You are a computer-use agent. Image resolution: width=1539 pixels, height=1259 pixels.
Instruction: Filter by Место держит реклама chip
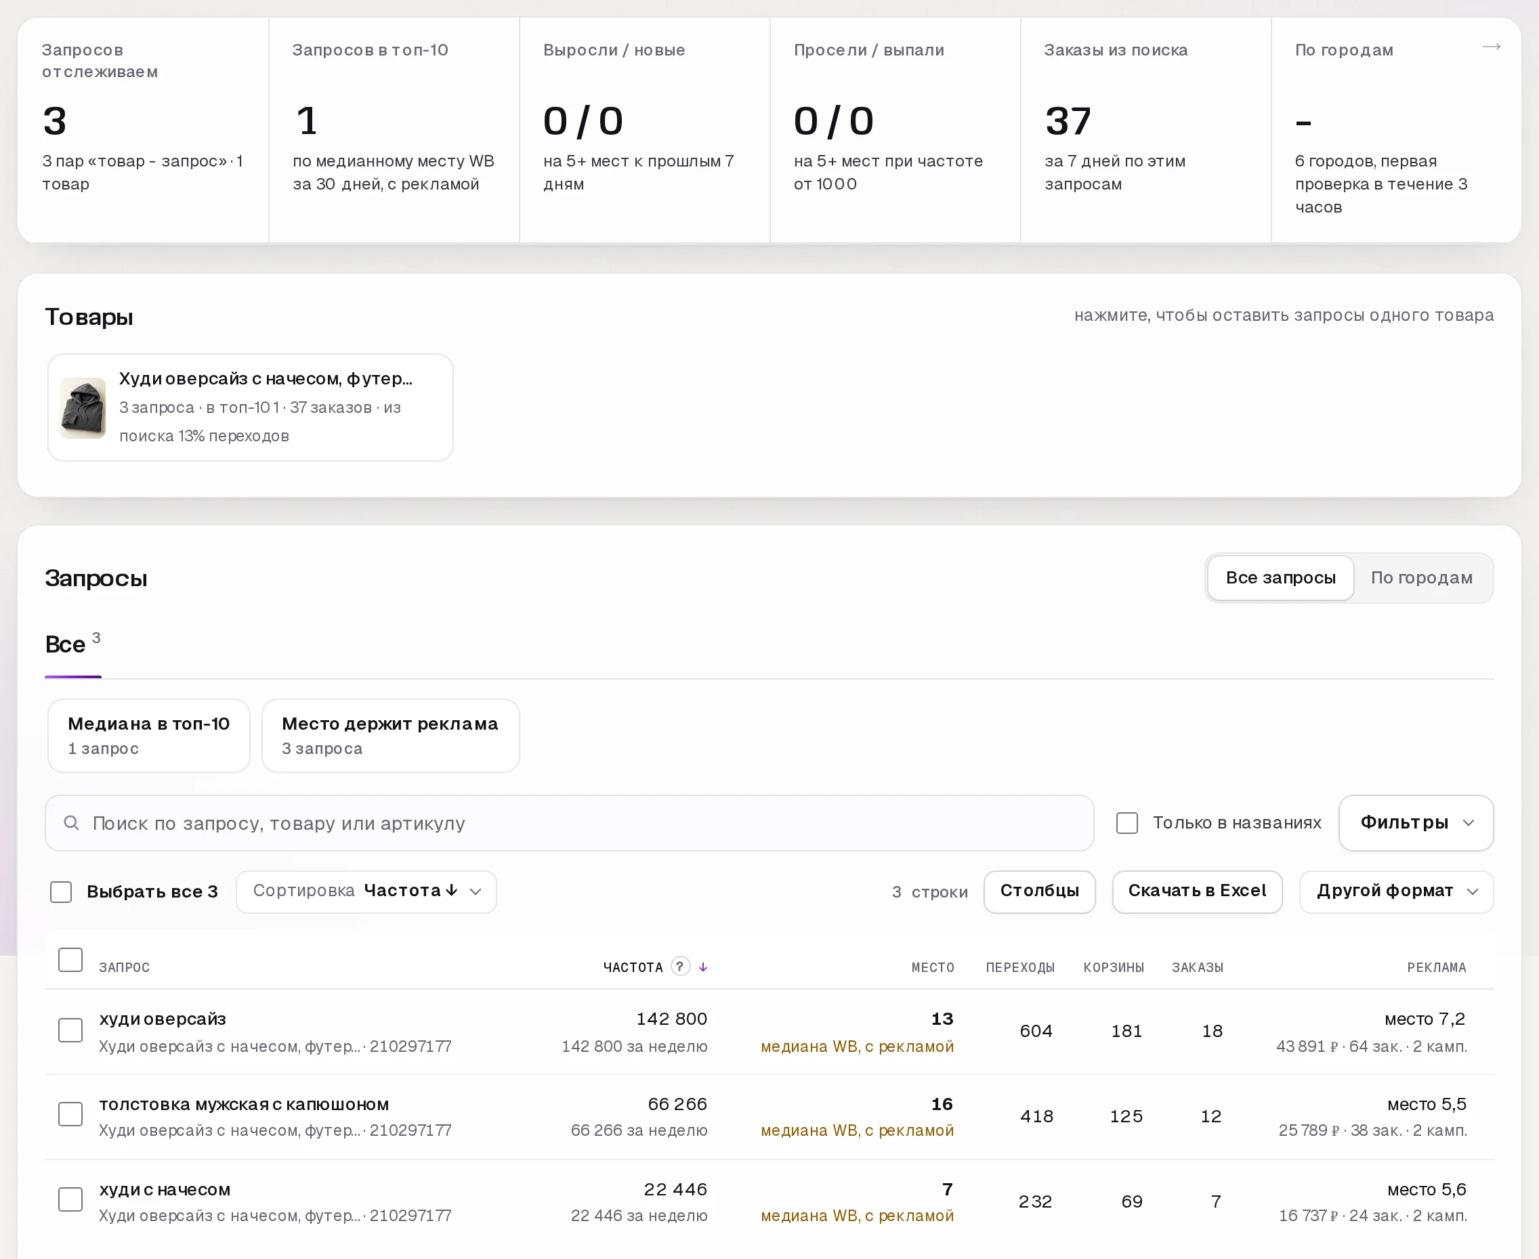click(390, 735)
